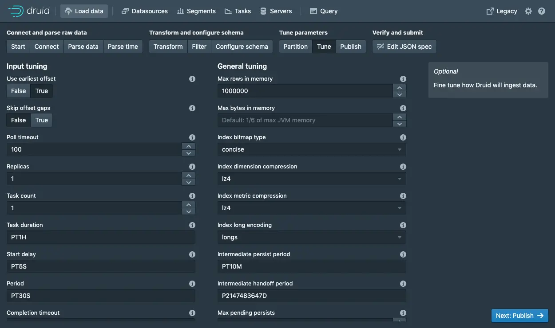
Task: Click the help question mark icon
Action: tap(542, 11)
